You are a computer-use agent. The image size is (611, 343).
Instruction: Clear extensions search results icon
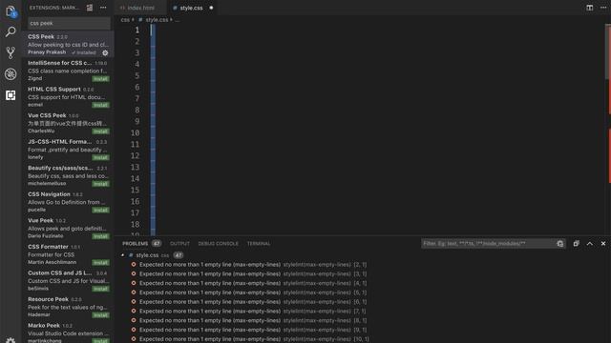click(90, 8)
